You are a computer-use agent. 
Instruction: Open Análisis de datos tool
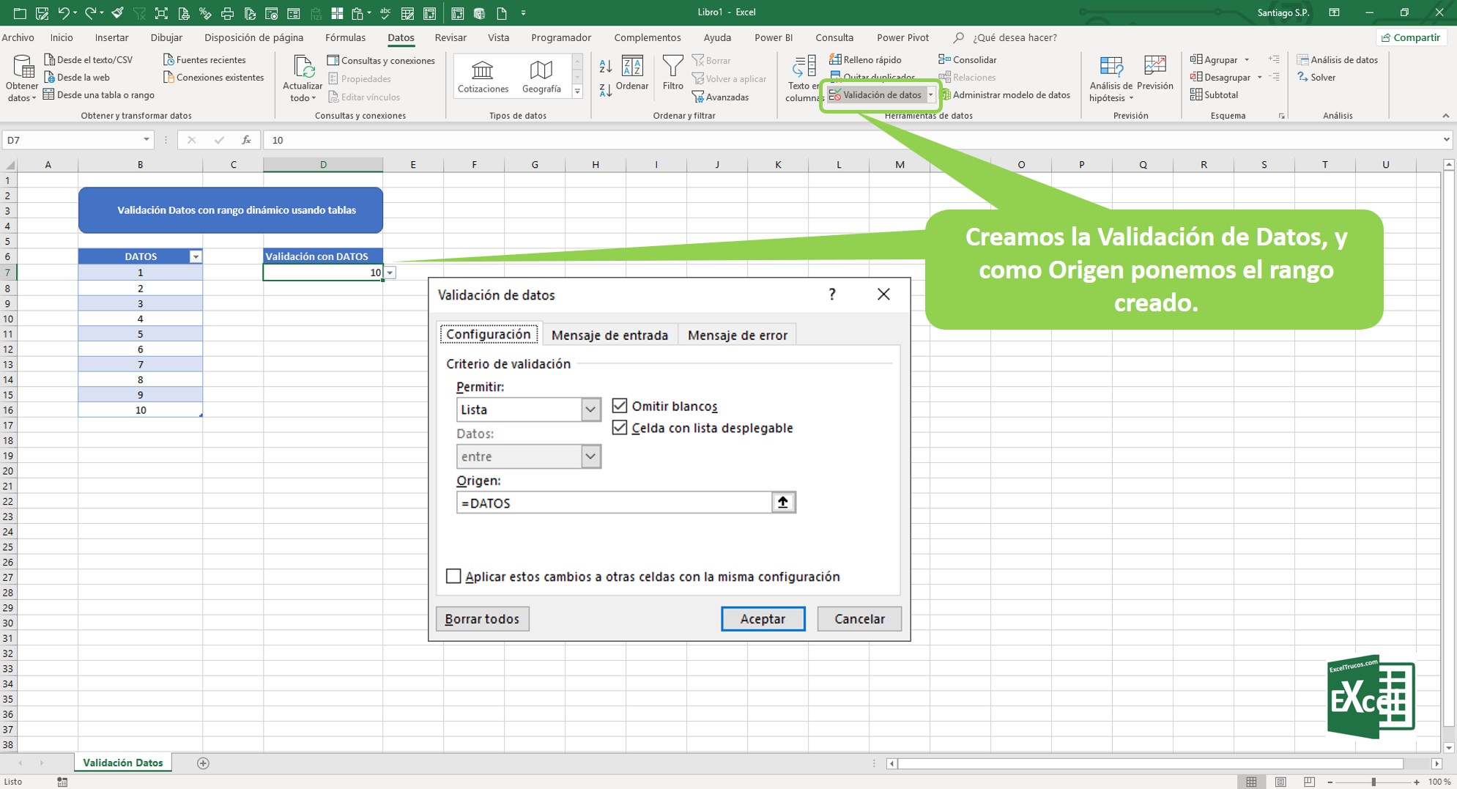tap(1337, 60)
